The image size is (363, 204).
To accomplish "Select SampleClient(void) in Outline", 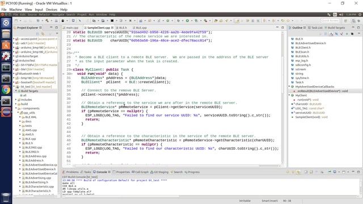I will (x=309, y=117).
